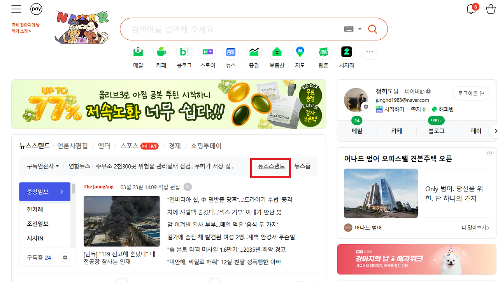Open 더 알아보기 on the 어나드 범어 ad
Viewport: 498px width, 282px height.
[x=474, y=228]
